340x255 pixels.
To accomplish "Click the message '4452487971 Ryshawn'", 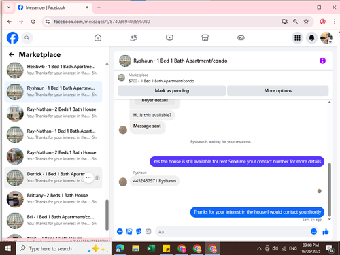I will (x=154, y=181).
